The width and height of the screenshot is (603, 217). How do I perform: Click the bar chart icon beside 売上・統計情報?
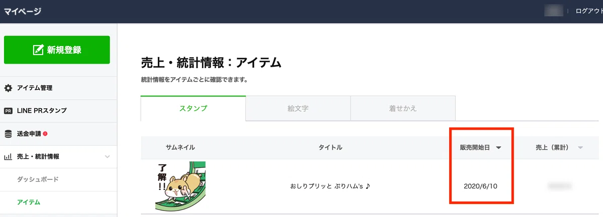8,157
